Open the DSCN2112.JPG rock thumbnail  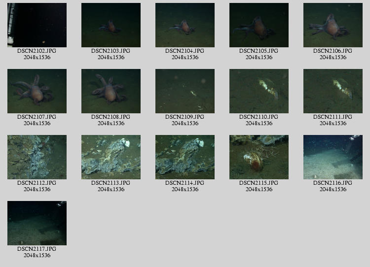tap(37, 157)
